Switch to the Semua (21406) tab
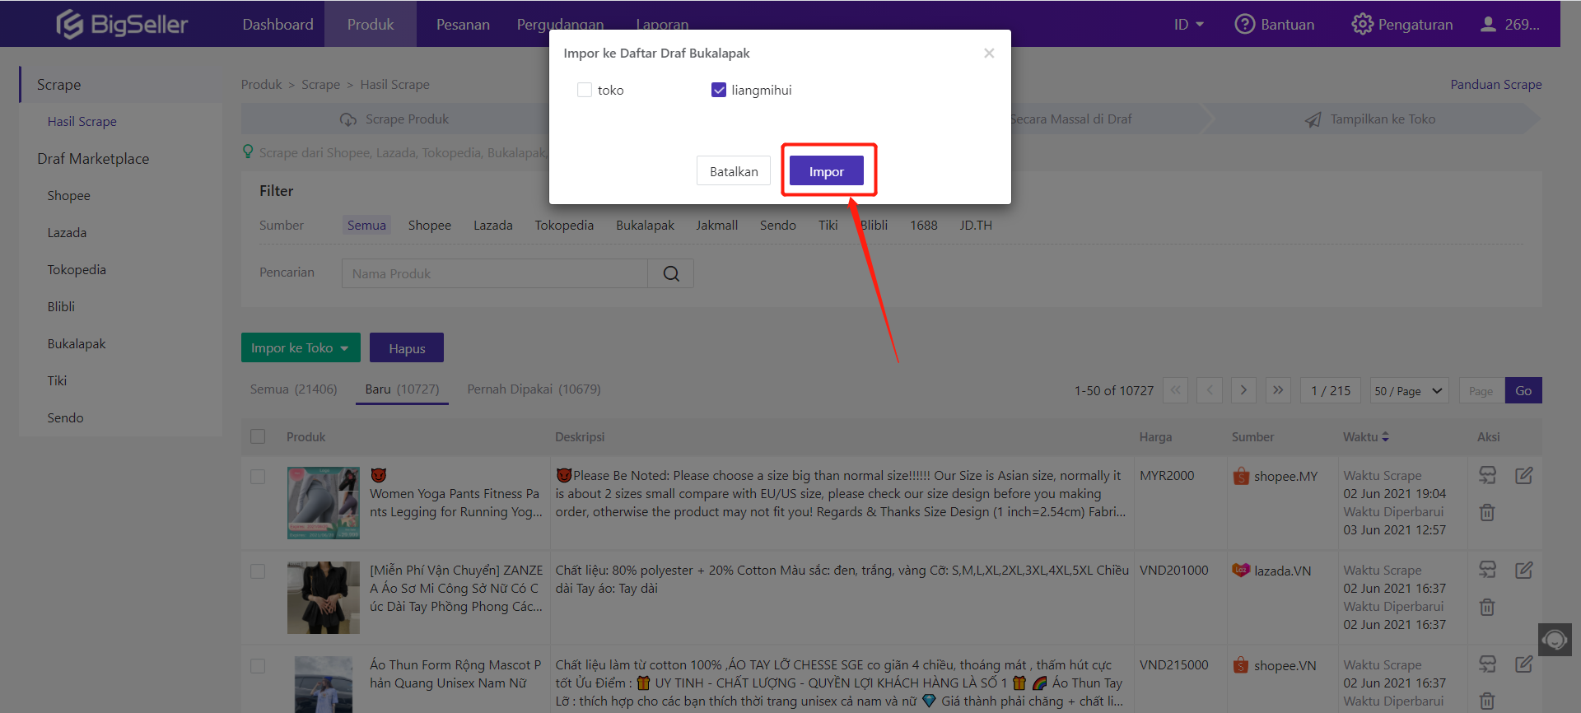The image size is (1581, 713). click(294, 389)
